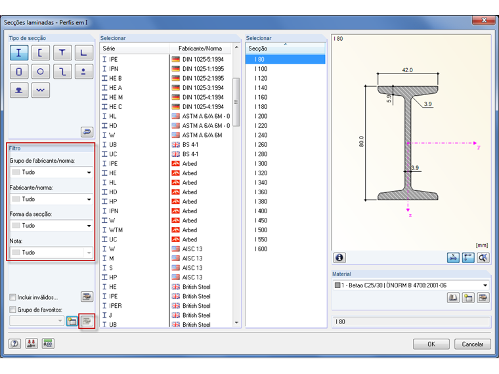Open the Fabricante/norma filter dropdown
This screenshot has width=499, height=374.
pyautogui.click(x=51, y=199)
